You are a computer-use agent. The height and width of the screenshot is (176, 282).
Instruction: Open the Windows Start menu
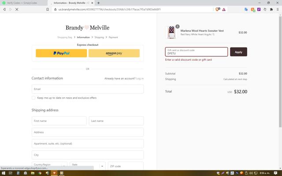[x=4, y=173]
